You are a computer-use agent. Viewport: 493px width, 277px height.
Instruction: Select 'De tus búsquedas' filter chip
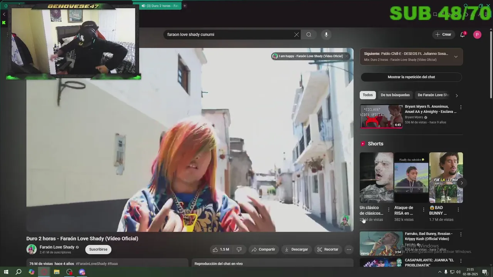tap(395, 95)
